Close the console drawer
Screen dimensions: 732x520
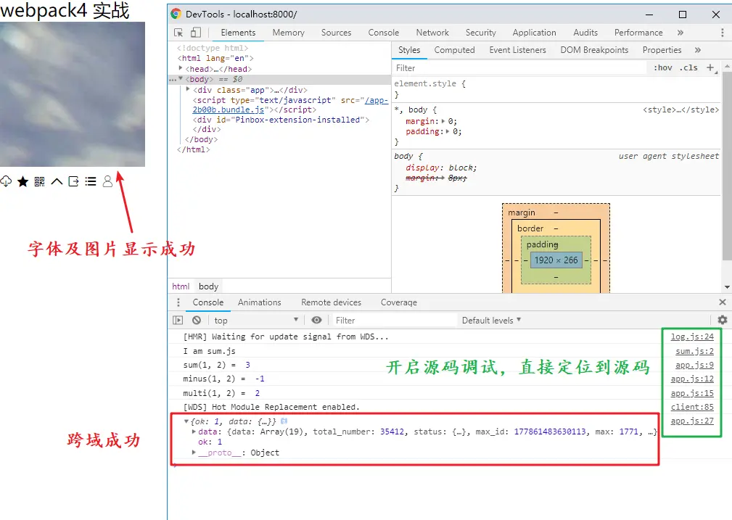coord(722,302)
